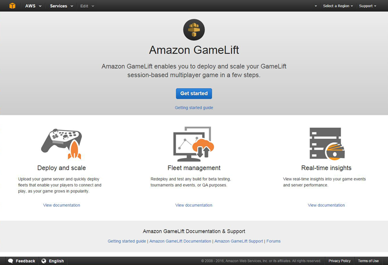The width and height of the screenshot is (388, 265).
Task: Expand the account dropdown arrow beside Region
Action: [316, 6]
